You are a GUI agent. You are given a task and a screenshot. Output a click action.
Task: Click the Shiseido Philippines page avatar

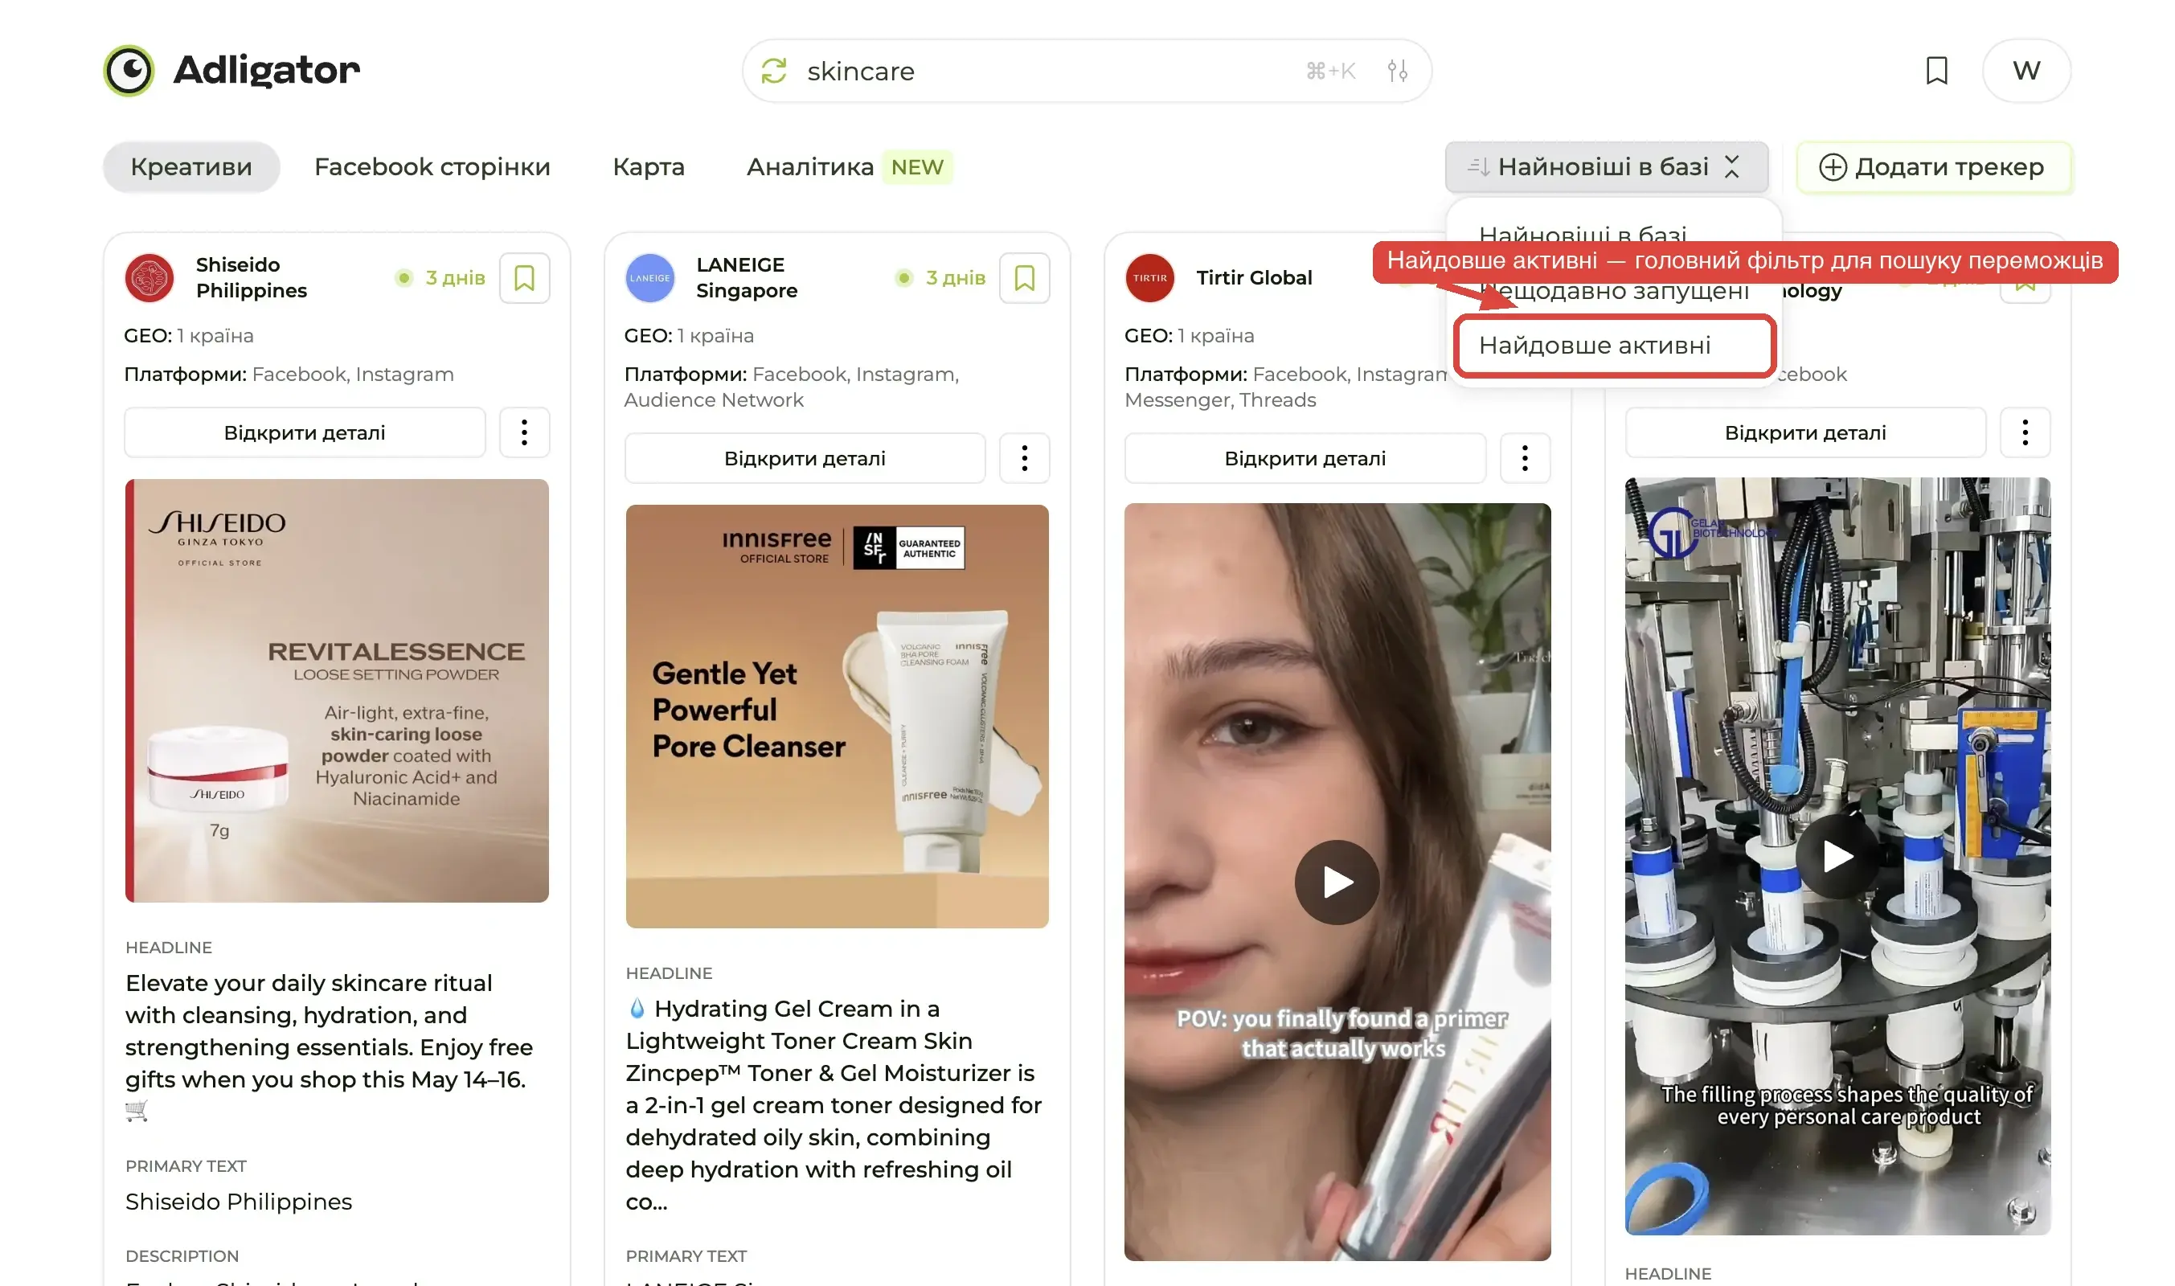click(x=149, y=278)
